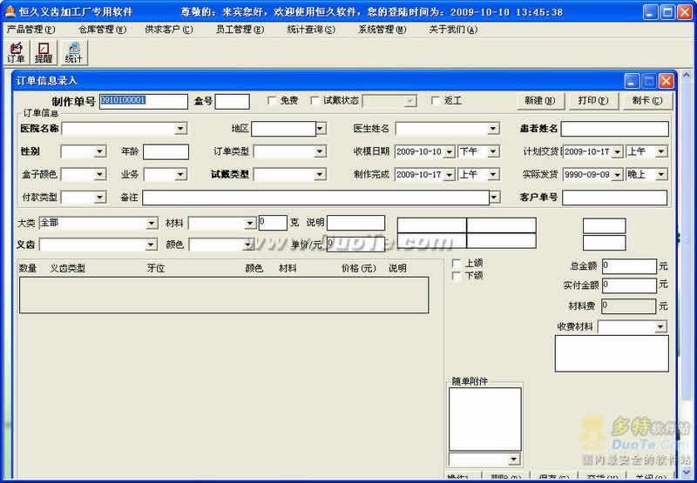Image resolution: width=697 pixels, height=483 pixels.
Task: Expand the 医院名称 dropdown
Action: coord(180,129)
